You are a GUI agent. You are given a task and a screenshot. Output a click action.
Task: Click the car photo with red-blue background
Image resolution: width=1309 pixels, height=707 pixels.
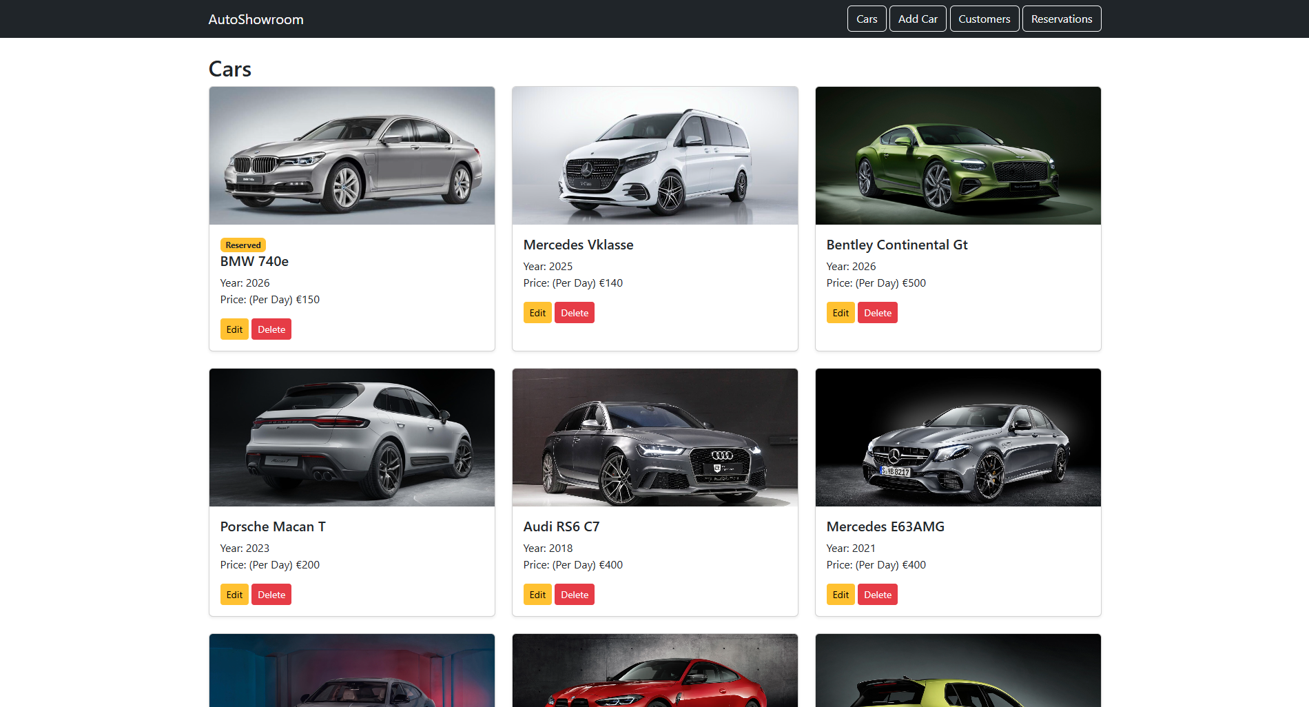(x=352, y=670)
